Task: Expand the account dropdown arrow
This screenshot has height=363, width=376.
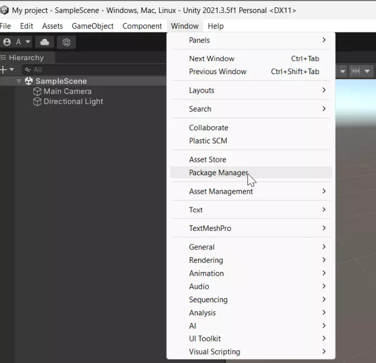Action: (28, 42)
